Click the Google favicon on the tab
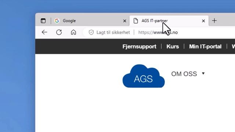Screen dimensions: 235x132 (57, 21)
